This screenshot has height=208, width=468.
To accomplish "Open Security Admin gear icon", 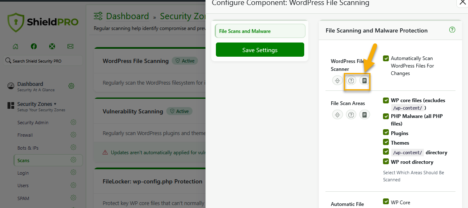I will [x=73, y=123].
